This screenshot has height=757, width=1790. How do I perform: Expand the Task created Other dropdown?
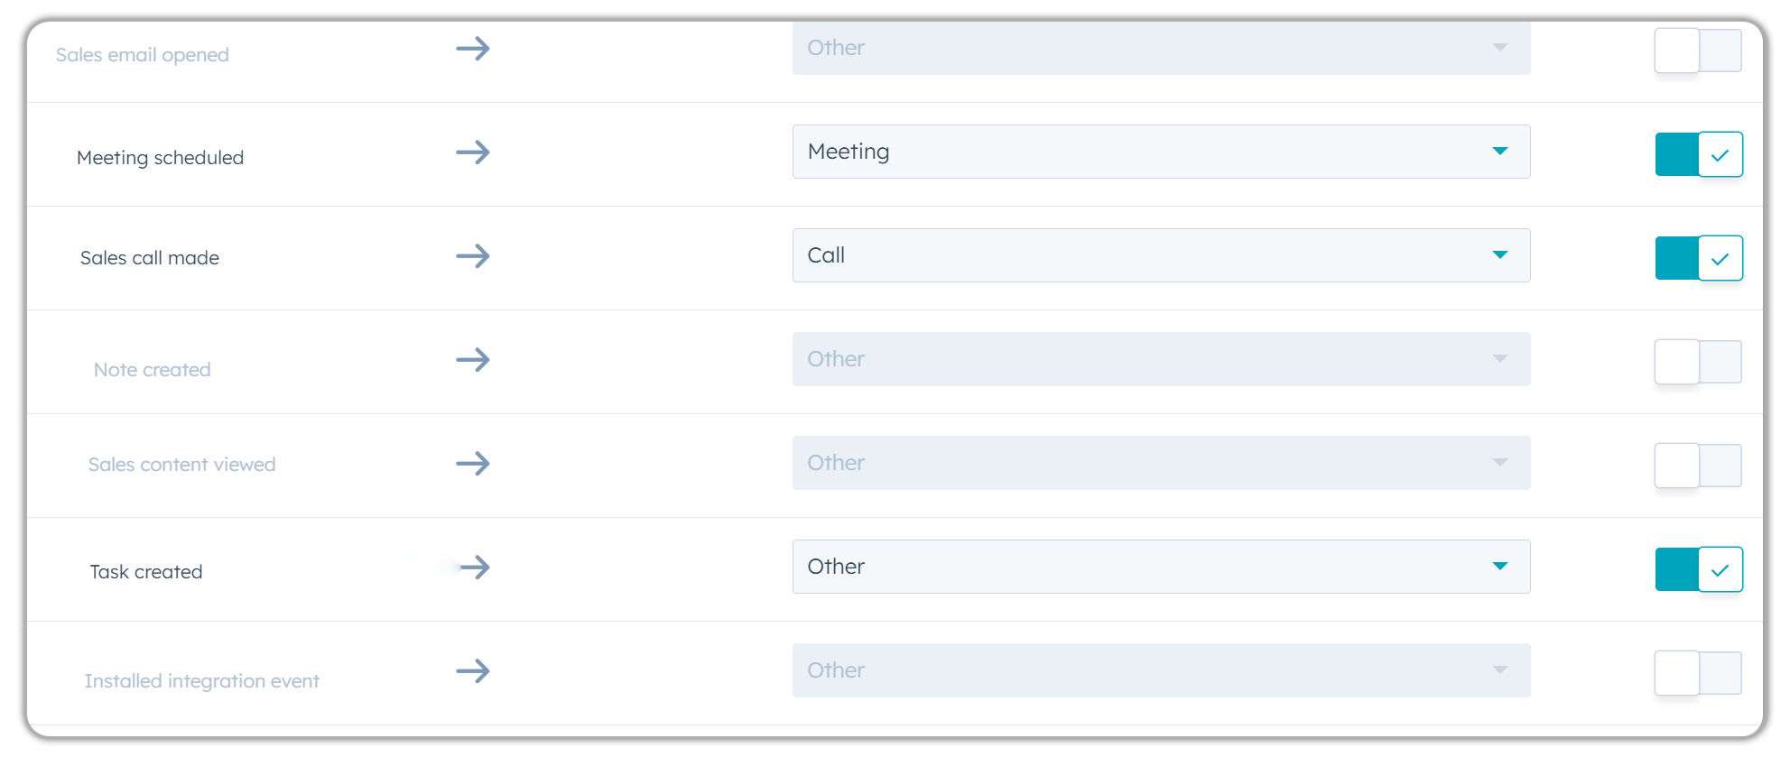pyautogui.click(x=1160, y=567)
